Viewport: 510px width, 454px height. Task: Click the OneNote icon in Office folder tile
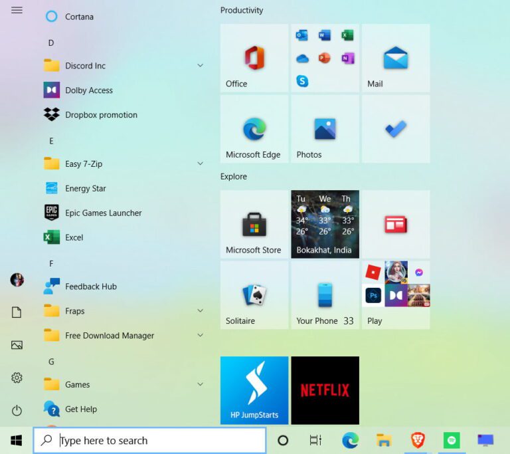347,58
